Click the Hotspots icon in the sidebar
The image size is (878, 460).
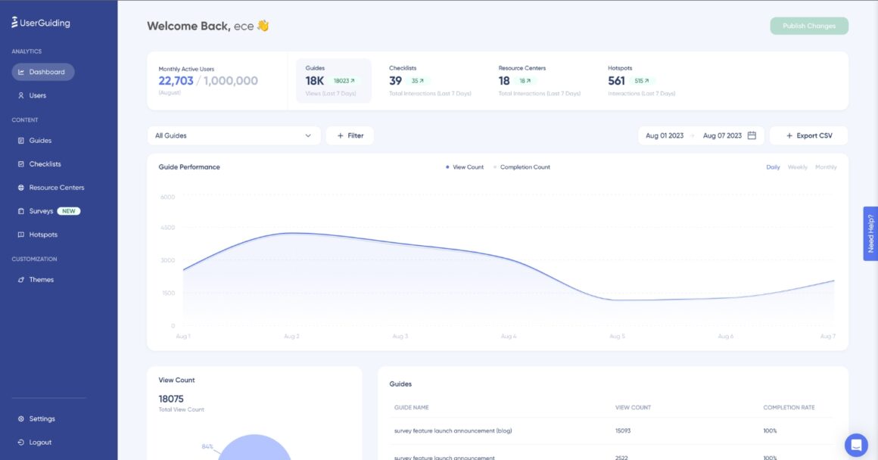[20, 235]
